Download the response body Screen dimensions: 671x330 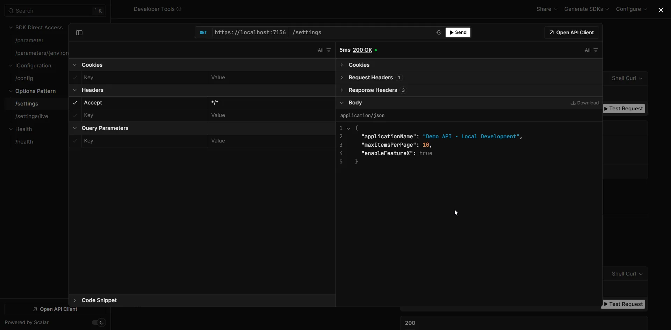(584, 103)
